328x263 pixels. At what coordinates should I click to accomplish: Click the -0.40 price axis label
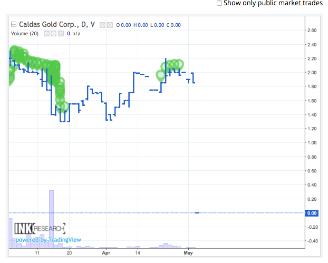(x=312, y=241)
